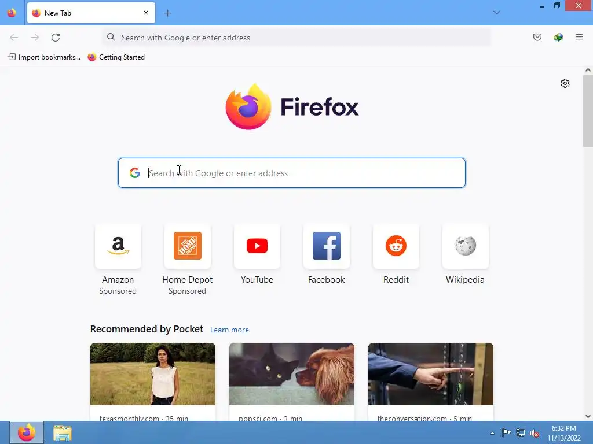Open the Firefox application menu
This screenshot has width=593, height=444.
(579, 37)
